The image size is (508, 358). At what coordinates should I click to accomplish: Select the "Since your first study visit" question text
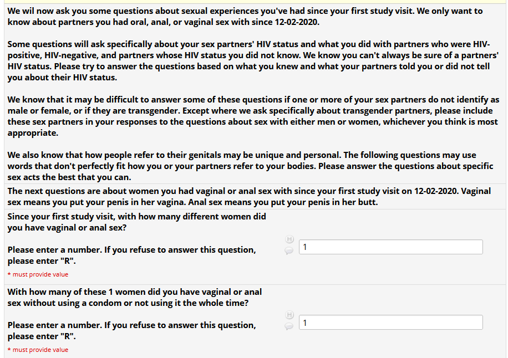pyautogui.click(x=136, y=222)
